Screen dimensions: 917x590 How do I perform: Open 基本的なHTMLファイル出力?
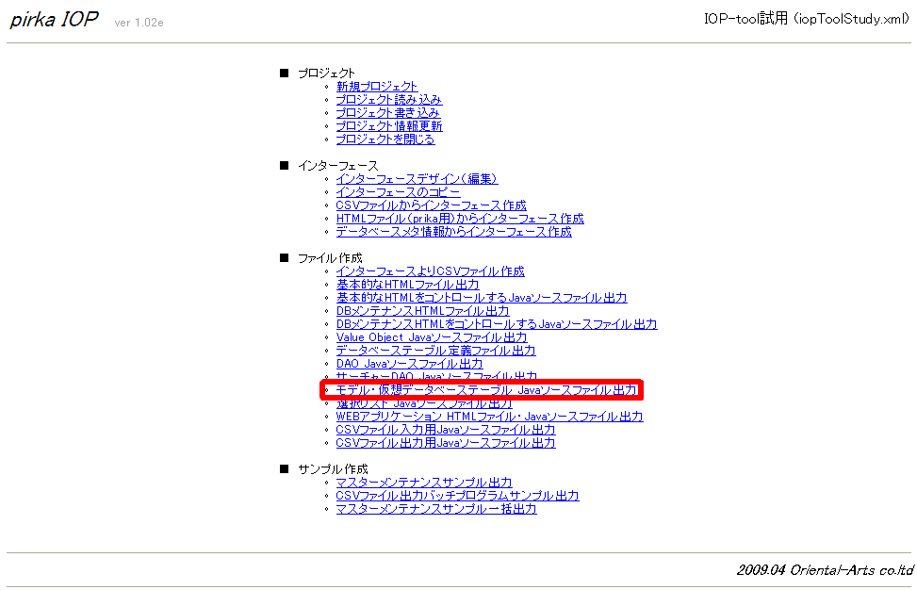407,285
